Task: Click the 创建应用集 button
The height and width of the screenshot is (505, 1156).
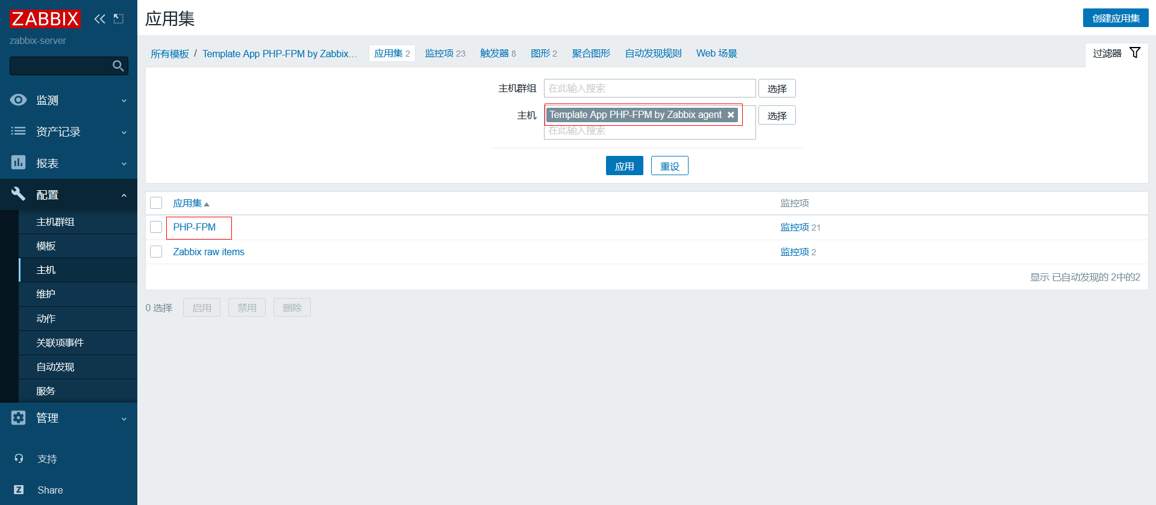Action: (x=1116, y=18)
